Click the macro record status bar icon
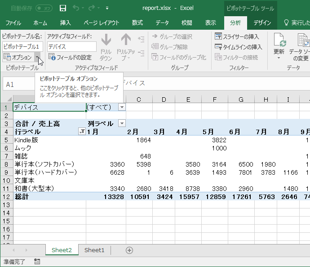 pyautogui.click(x=37, y=262)
